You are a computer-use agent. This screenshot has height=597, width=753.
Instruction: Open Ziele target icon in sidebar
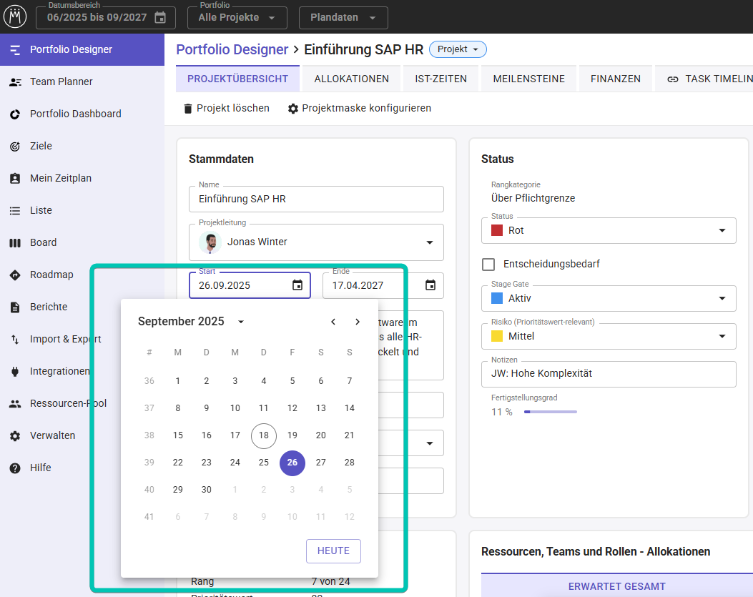[15, 146]
